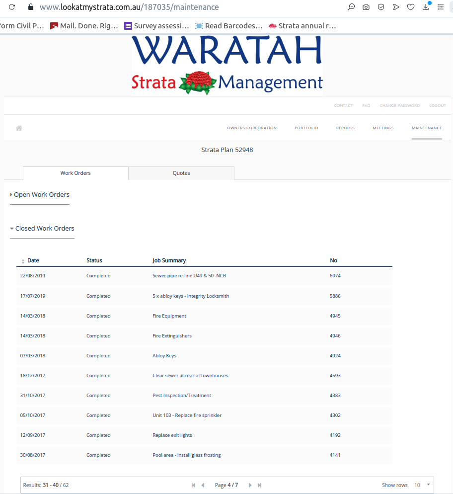Open the Reports menu
The height and width of the screenshot is (494, 453).
tap(345, 128)
